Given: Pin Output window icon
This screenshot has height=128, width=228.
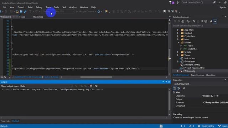Looking at the screenshot, I should (166, 82).
